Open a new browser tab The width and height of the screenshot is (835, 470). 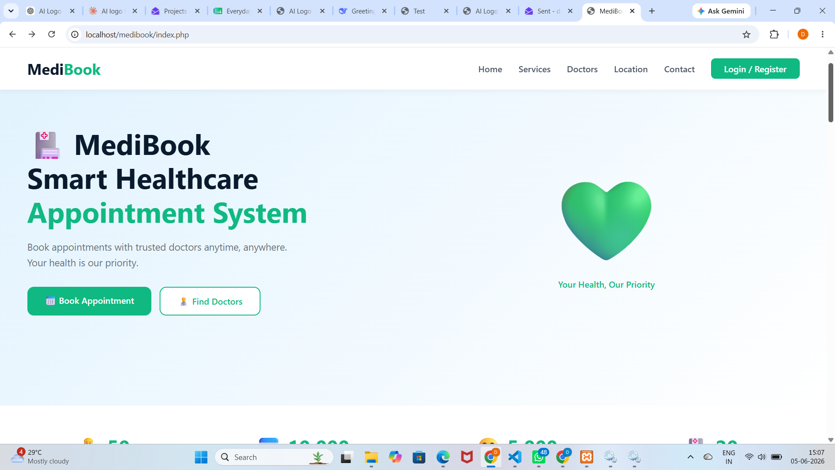651,11
